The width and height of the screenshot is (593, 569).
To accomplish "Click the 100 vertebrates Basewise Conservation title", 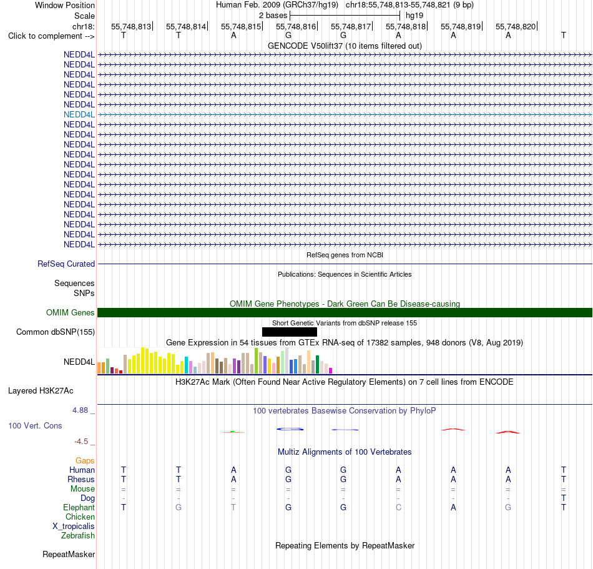I will 345,411.
